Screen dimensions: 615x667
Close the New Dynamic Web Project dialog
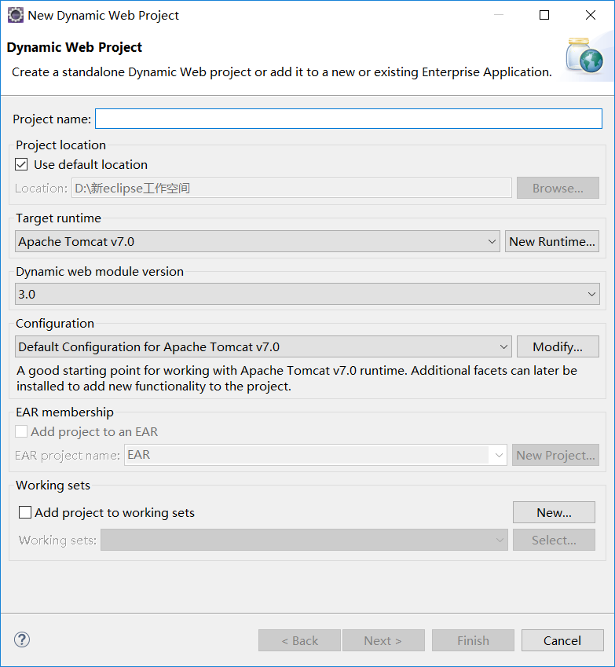point(591,15)
